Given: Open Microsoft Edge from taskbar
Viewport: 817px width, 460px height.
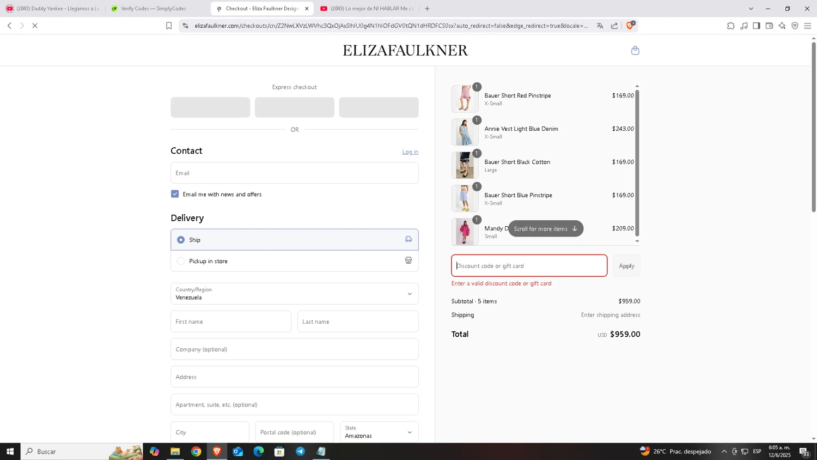Looking at the screenshot, I should coord(259,451).
